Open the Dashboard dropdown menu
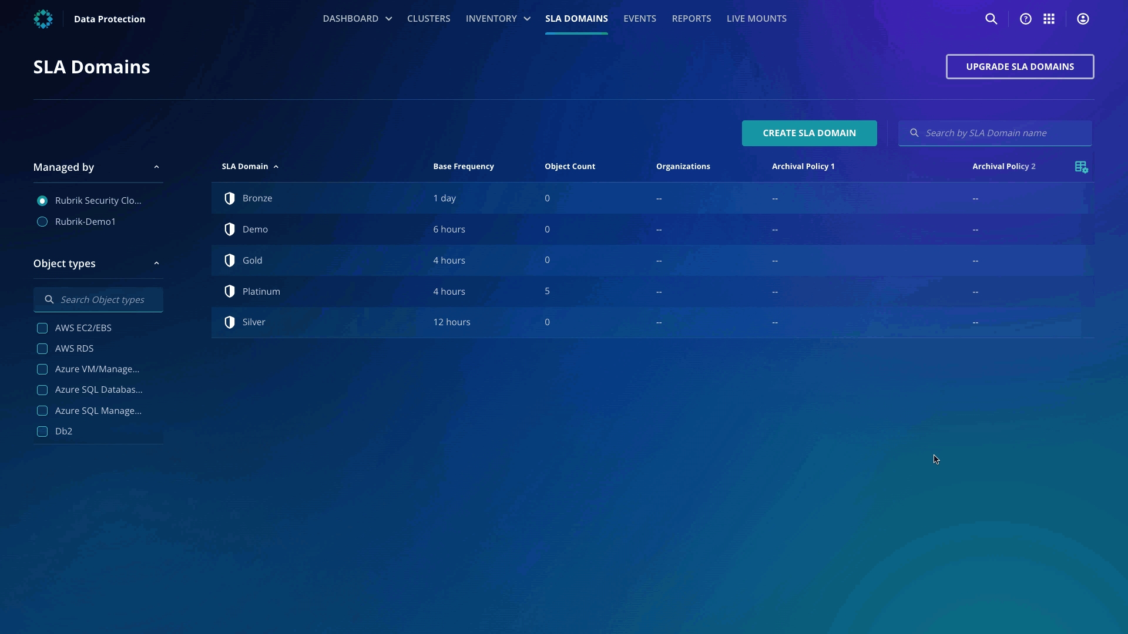The width and height of the screenshot is (1128, 634). point(357,19)
